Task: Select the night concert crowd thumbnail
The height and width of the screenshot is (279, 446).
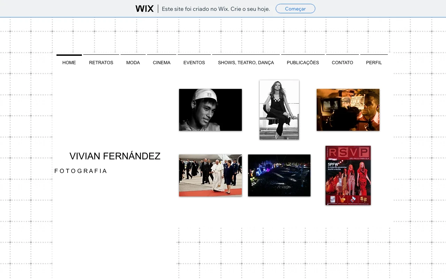Action: (x=279, y=175)
